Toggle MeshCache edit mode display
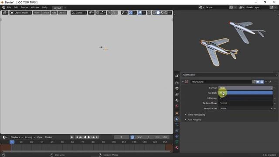This screenshot has height=157, width=279. (254, 82)
